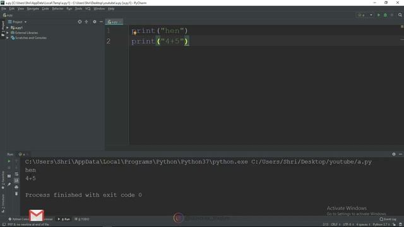The width and height of the screenshot is (404, 227).
Task: Click the lock read-only icon in the status bar
Action: [394, 224]
